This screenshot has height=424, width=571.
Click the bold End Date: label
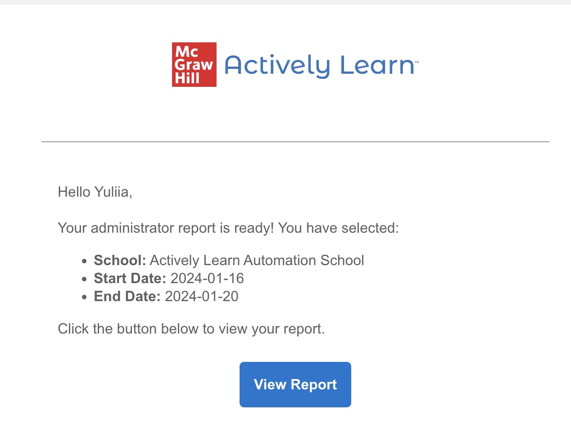point(127,296)
